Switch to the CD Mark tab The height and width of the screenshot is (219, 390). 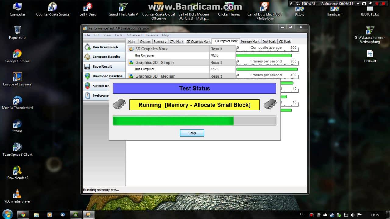[285, 42]
